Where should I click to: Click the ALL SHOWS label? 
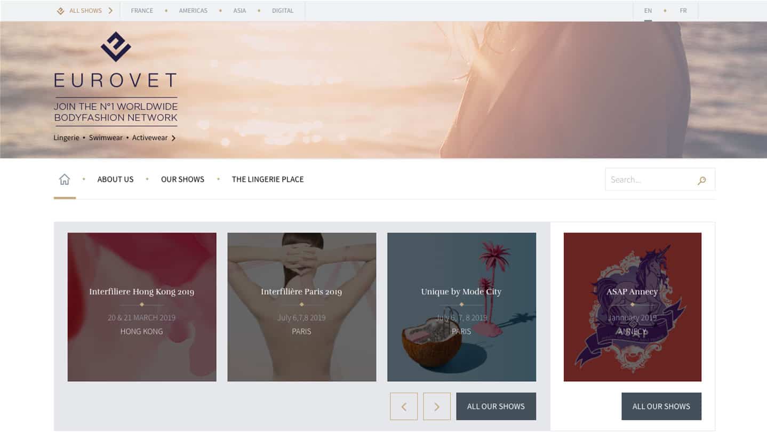[85, 11]
